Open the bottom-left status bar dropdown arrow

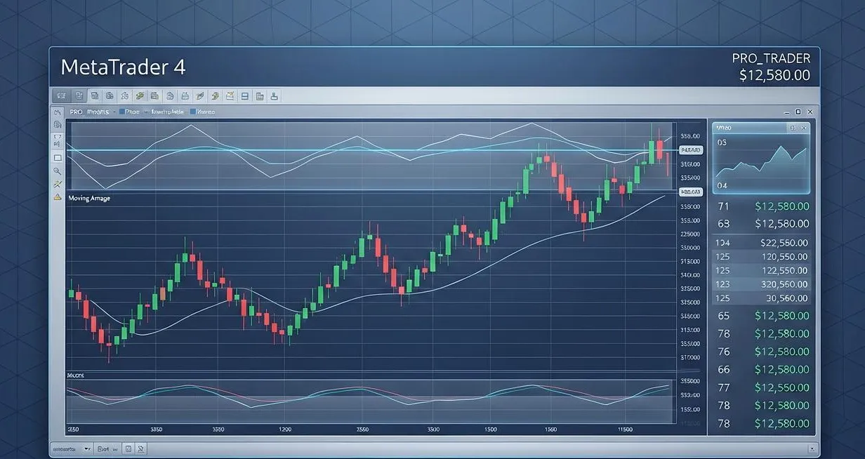point(87,449)
